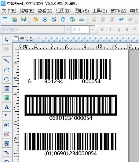The image size is (139, 162).
Task: Expand the font size dropdown arrow
Action: (x=92, y=30)
